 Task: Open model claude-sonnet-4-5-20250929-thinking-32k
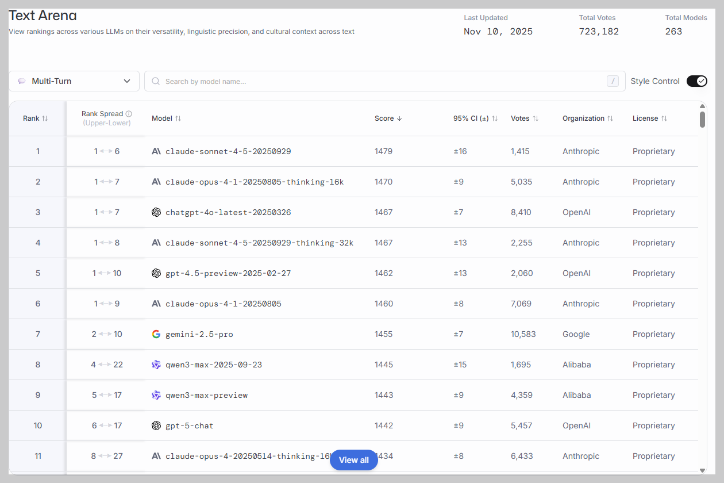tap(259, 243)
